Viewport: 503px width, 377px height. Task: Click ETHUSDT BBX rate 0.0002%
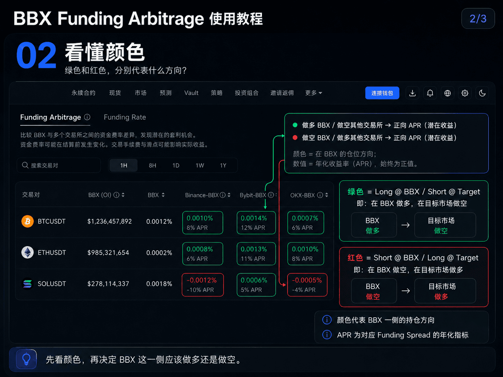coord(159,252)
